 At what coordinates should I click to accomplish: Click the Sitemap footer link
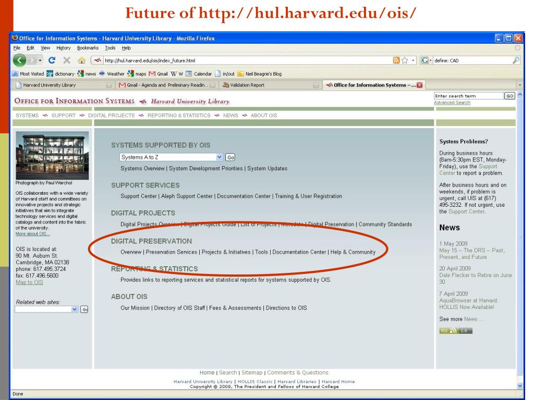pyautogui.click(x=252, y=372)
